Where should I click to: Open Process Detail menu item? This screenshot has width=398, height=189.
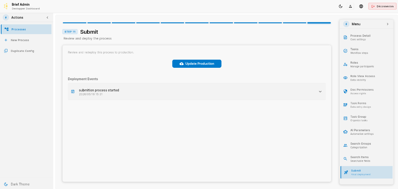click(367, 38)
